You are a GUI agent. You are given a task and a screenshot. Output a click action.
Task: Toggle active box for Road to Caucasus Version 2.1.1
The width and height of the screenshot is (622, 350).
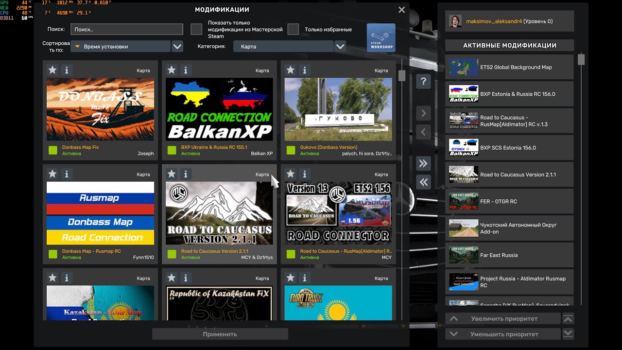[172, 254]
